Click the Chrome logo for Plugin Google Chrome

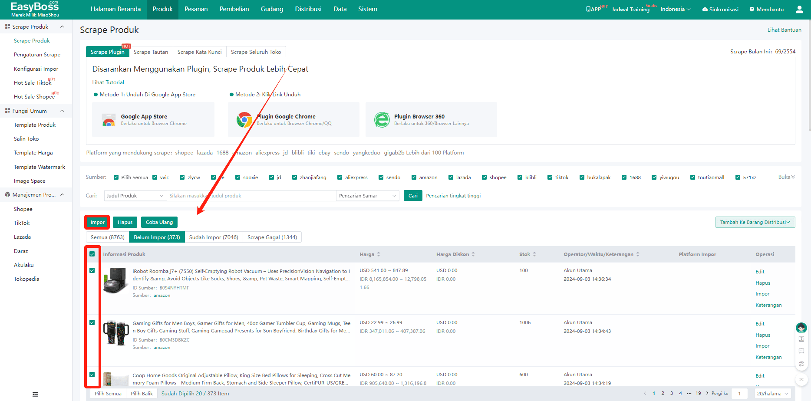coord(244,120)
